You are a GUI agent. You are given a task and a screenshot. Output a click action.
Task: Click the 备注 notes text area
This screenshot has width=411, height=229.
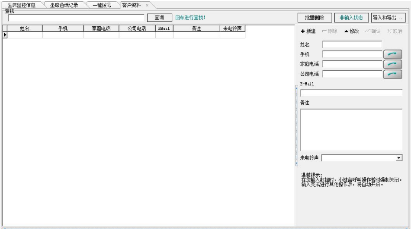(351, 129)
